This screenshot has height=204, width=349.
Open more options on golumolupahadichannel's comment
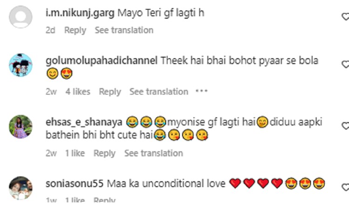pyautogui.click(x=201, y=91)
